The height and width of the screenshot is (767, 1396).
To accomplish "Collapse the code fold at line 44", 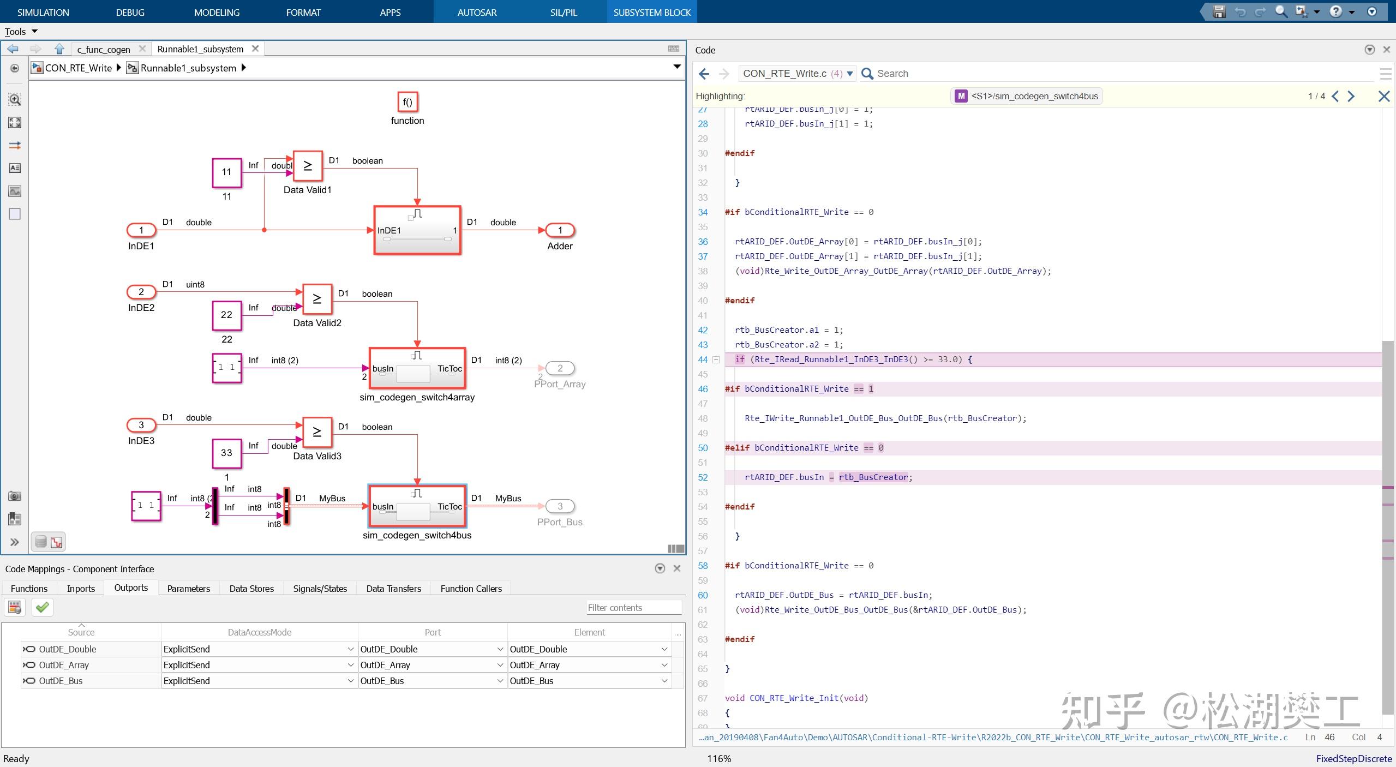I will (x=716, y=359).
